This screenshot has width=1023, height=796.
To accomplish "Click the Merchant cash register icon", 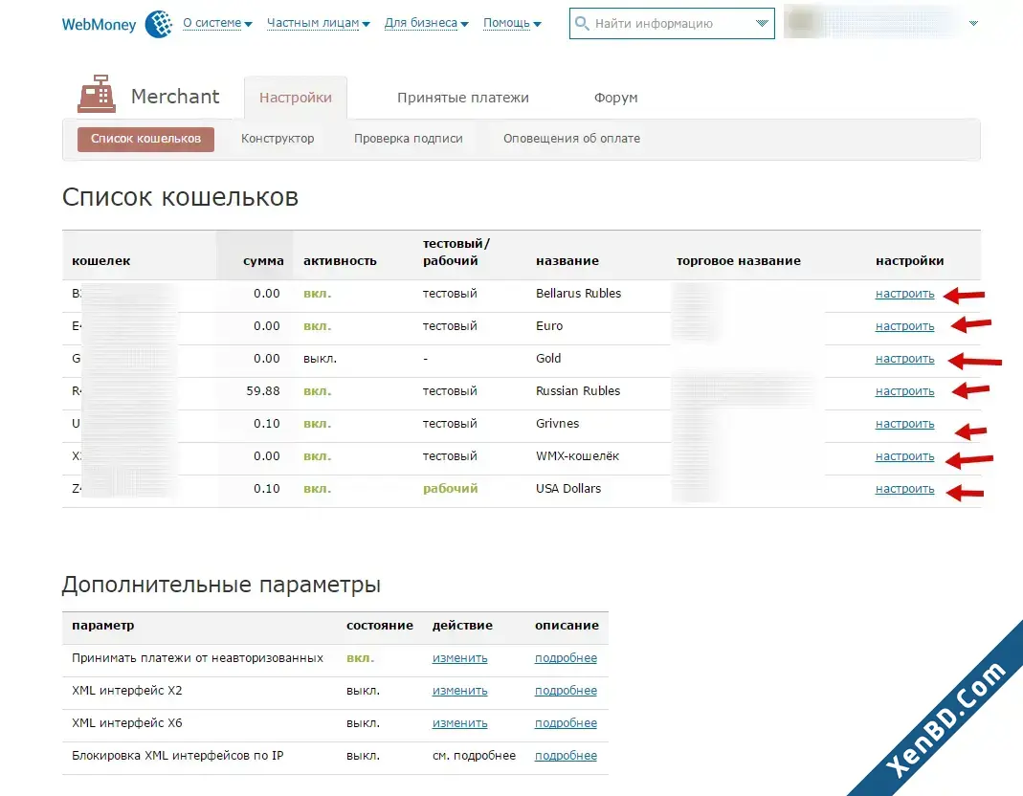I will point(97,94).
